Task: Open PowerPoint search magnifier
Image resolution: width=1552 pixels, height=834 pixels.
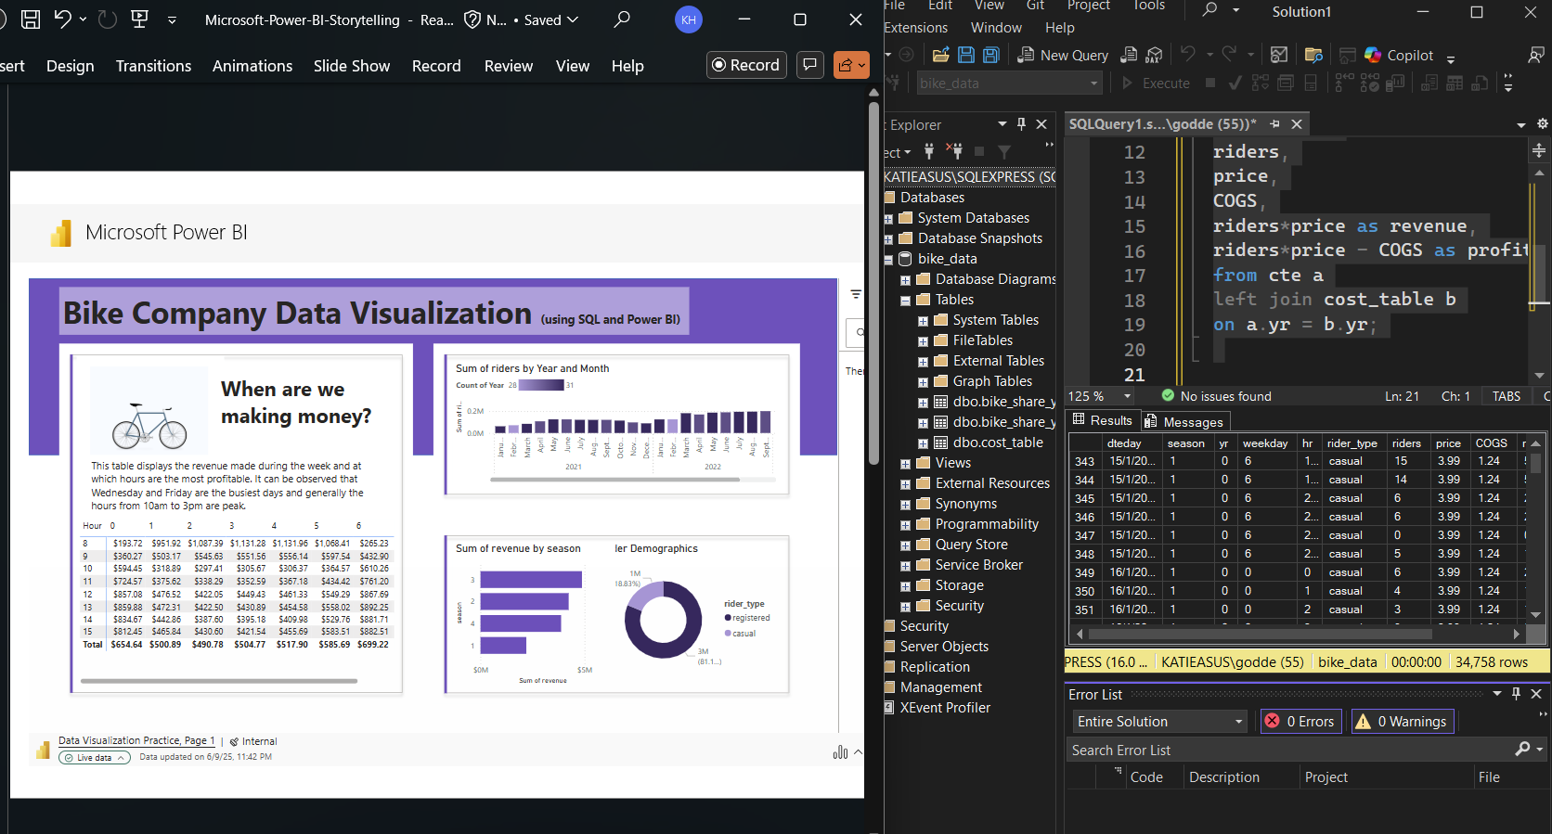Action: click(x=622, y=19)
